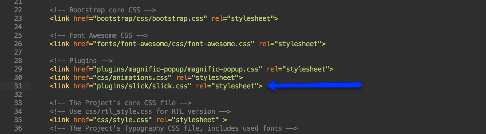
Task: Click empty line 32 in the editor
Action: [x=169, y=95]
